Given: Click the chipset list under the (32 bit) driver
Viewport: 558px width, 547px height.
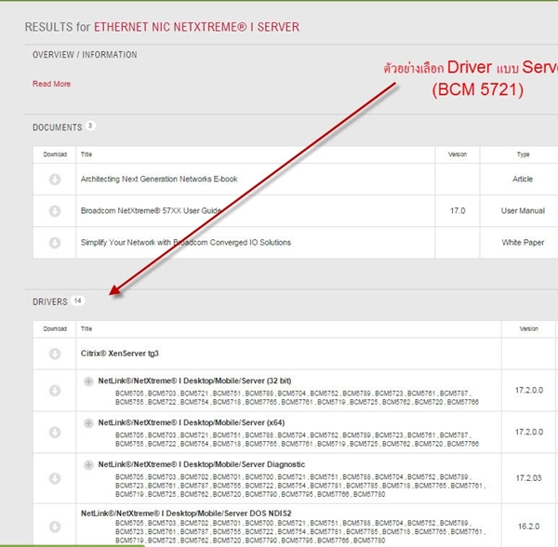Looking at the screenshot, I should 297,397.
